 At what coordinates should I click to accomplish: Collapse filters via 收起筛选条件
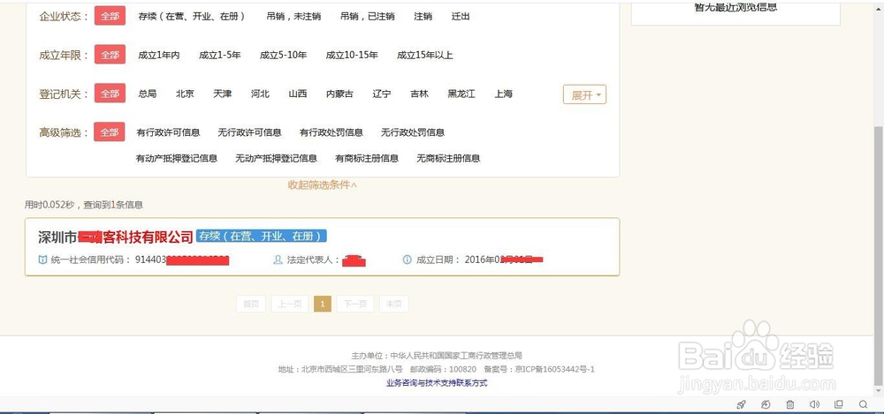pyautogui.click(x=323, y=184)
